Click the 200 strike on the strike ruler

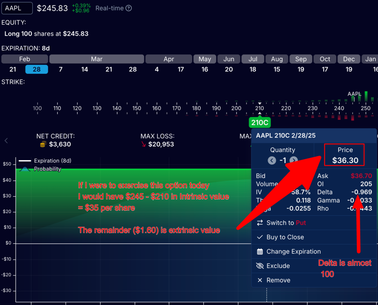tap(236, 108)
